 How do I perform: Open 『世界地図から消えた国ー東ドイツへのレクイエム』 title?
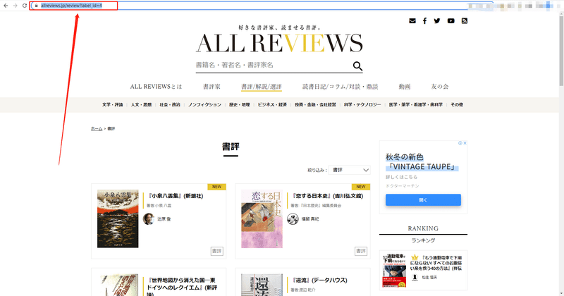[182, 288]
